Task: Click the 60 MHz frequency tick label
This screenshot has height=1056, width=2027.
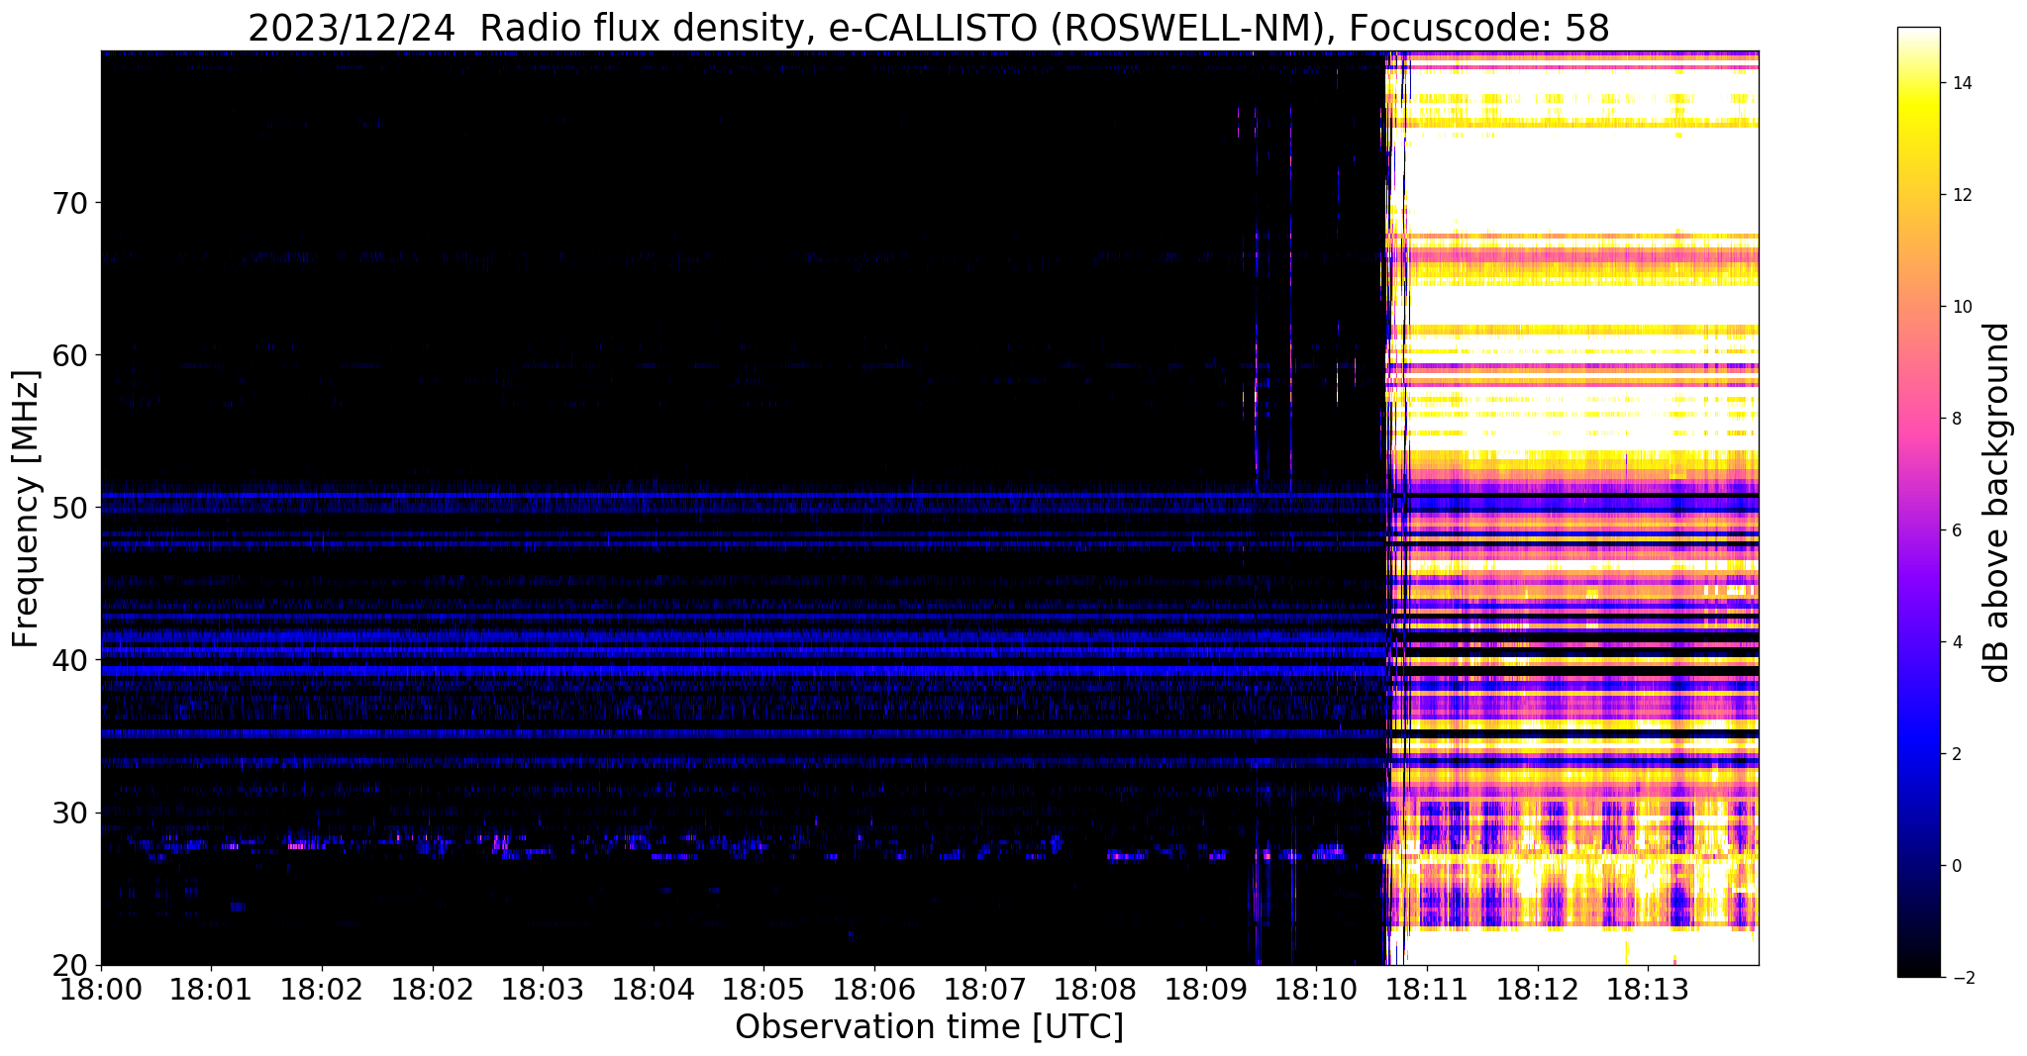Action: (x=68, y=355)
